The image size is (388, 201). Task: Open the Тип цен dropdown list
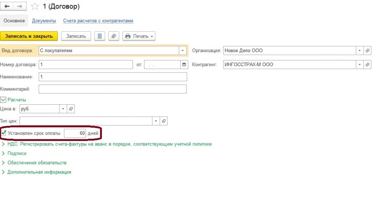coord(156,121)
